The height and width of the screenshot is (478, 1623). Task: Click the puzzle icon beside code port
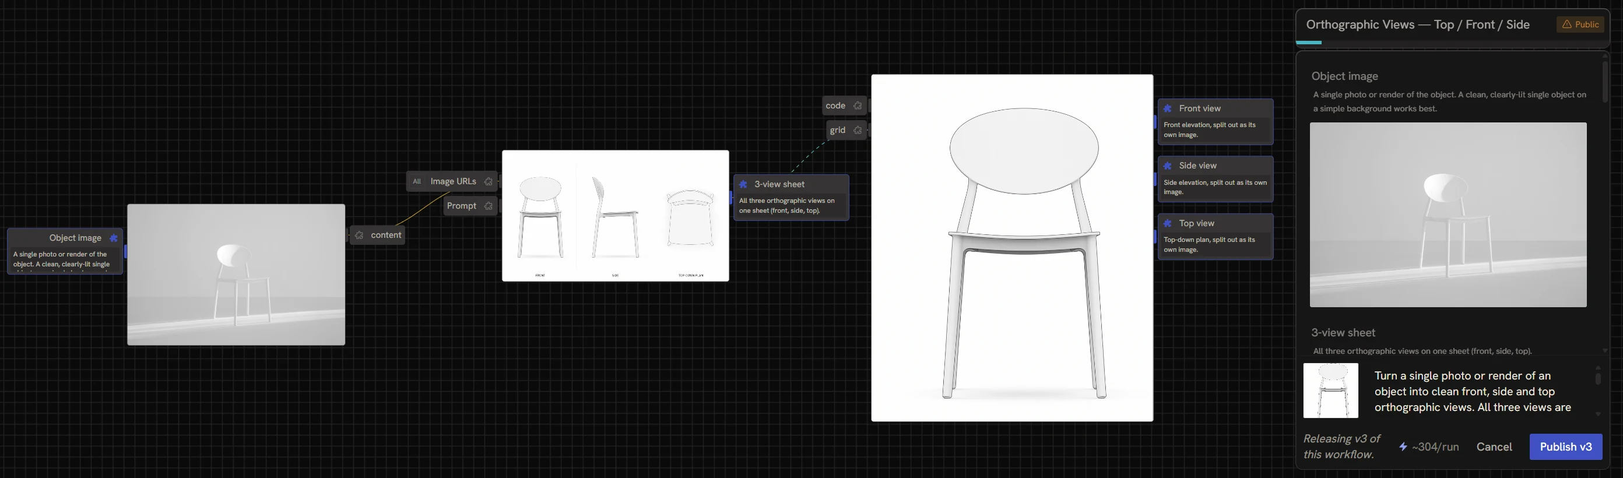tap(858, 106)
